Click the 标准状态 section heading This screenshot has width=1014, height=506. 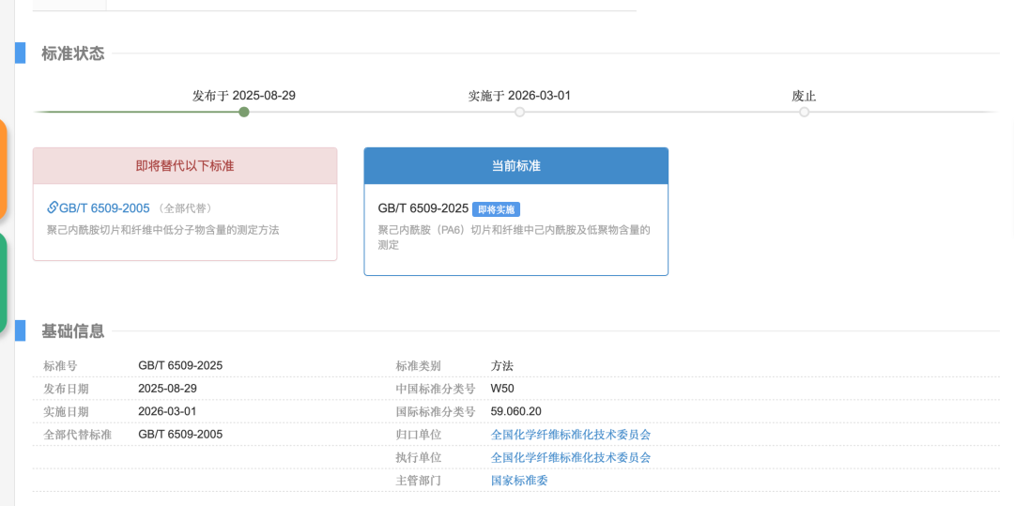click(73, 54)
